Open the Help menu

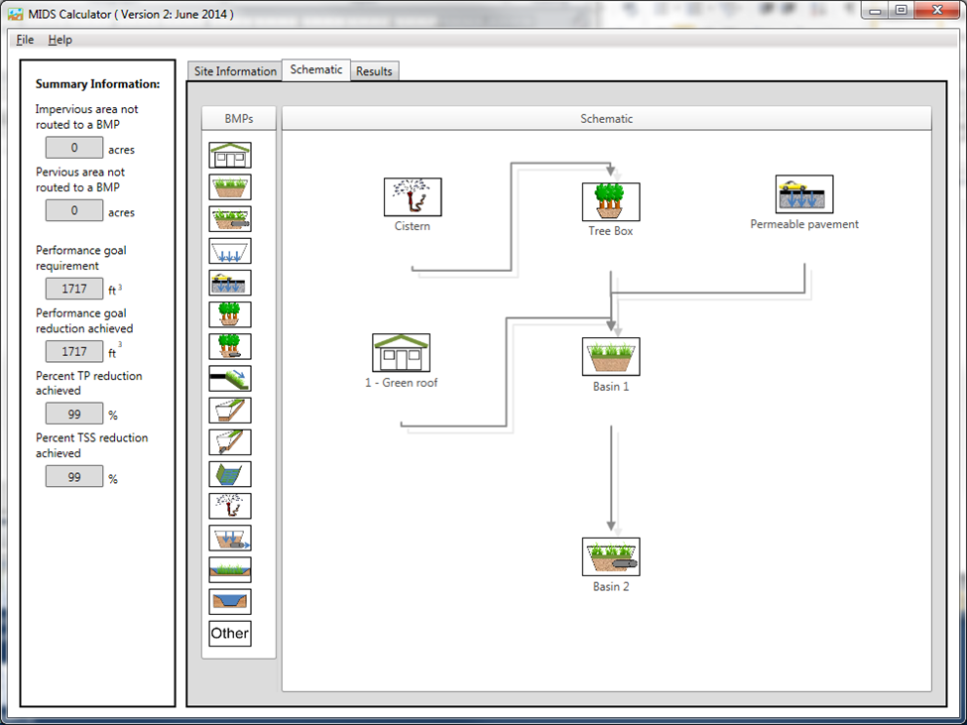click(x=60, y=40)
